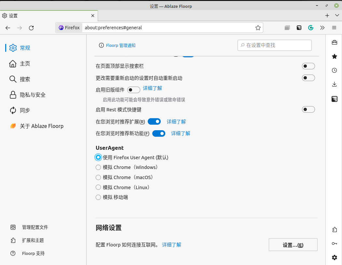This screenshot has height=265, width=342.
Task: Open the hamburger application menu
Action: tap(334, 28)
